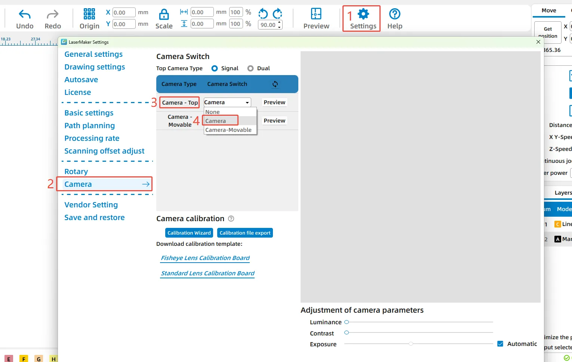Click the Camera calibration help icon

coord(231,219)
